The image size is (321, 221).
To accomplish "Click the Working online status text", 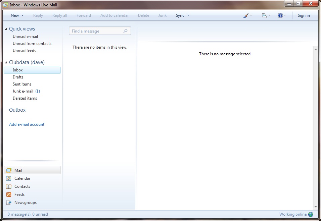I will point(293,214).
